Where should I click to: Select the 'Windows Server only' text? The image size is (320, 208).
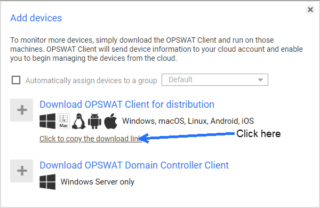[x=98, y=182]
